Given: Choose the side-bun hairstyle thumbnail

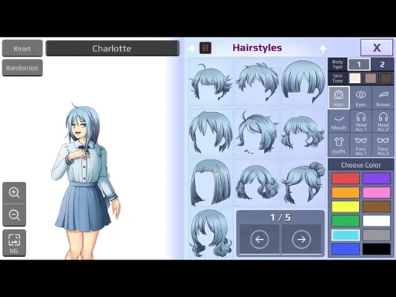Looking at the screenshot, I should pos(303,183).
